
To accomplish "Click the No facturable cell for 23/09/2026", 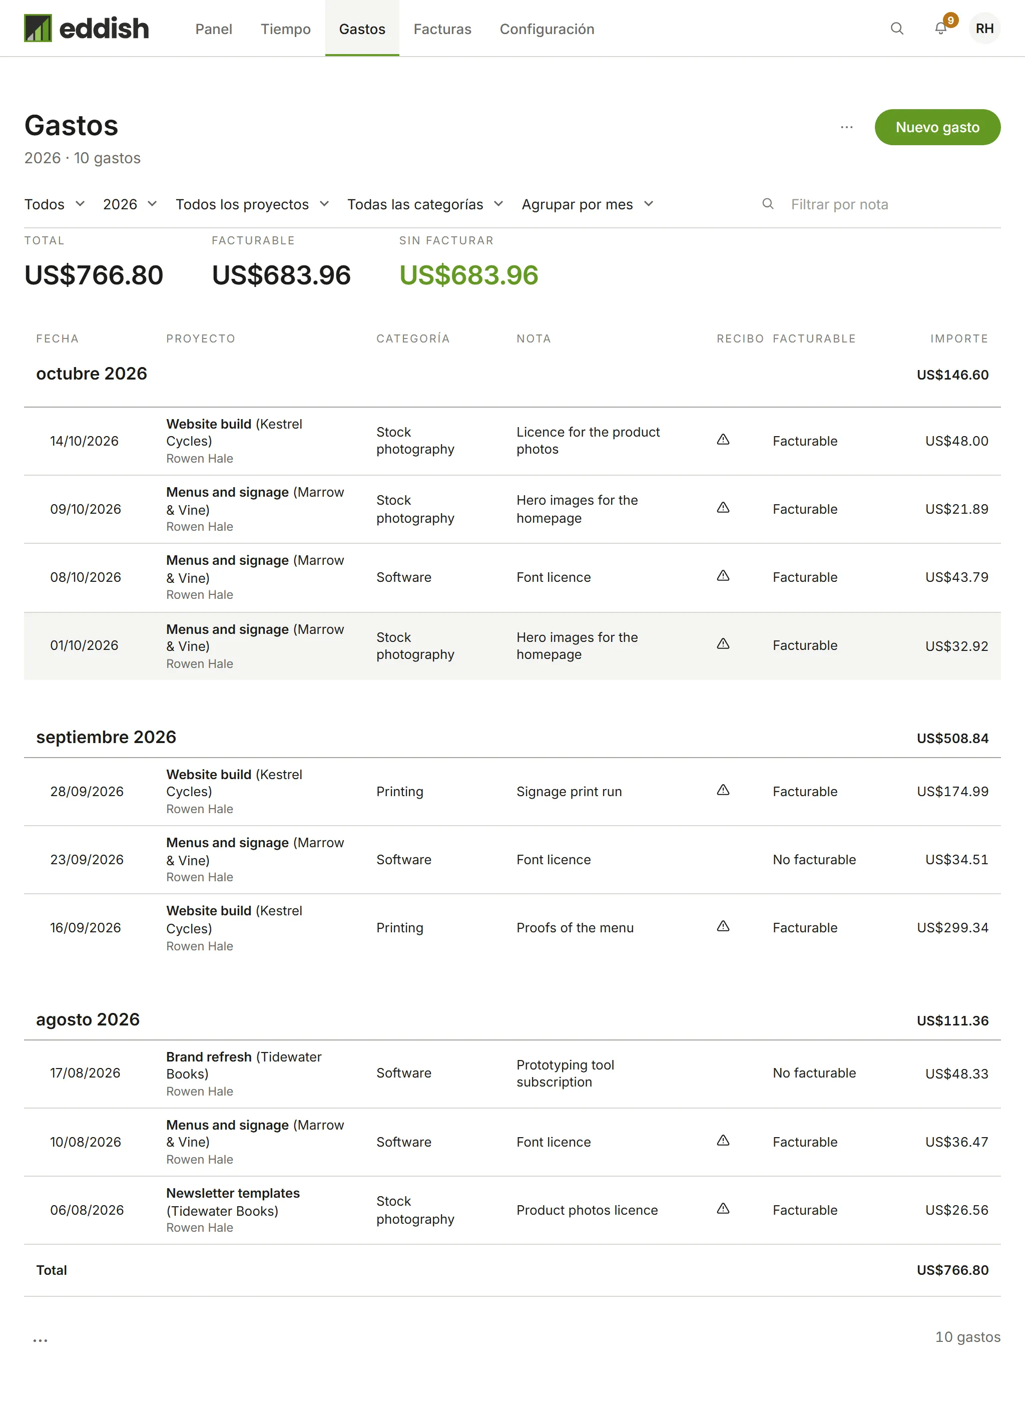I will (814, 860).
